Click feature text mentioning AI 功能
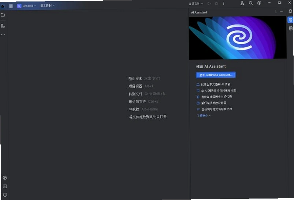 pos(216,84)
